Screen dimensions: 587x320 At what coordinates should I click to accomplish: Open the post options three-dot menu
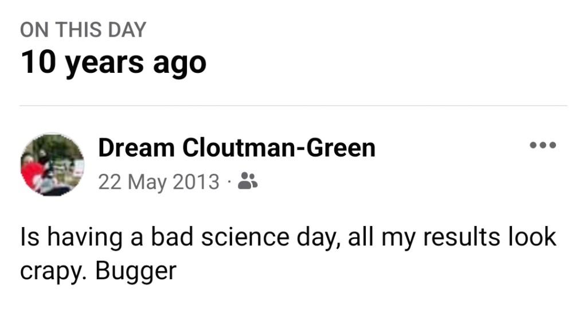[542, 146]
